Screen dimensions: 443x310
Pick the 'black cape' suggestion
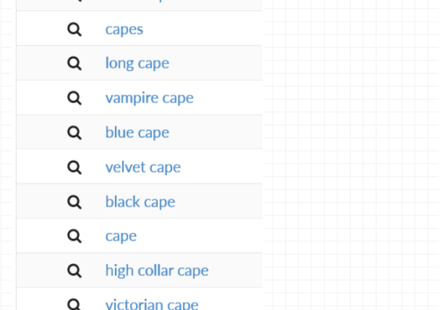tap(140, 201)
